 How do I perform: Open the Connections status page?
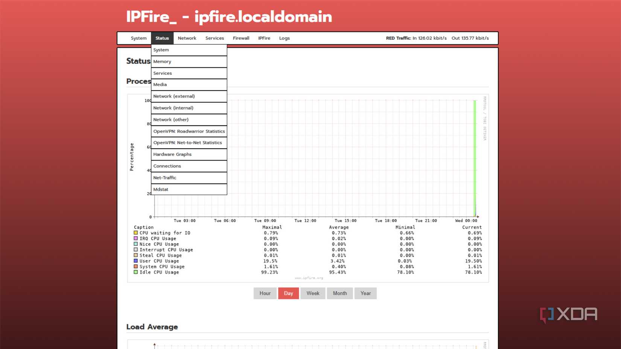[x=167, y=166]
